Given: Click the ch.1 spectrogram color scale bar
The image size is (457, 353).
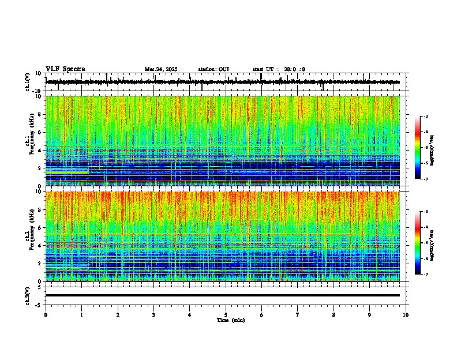Looking at the screenshot, I should click(418, 148).
